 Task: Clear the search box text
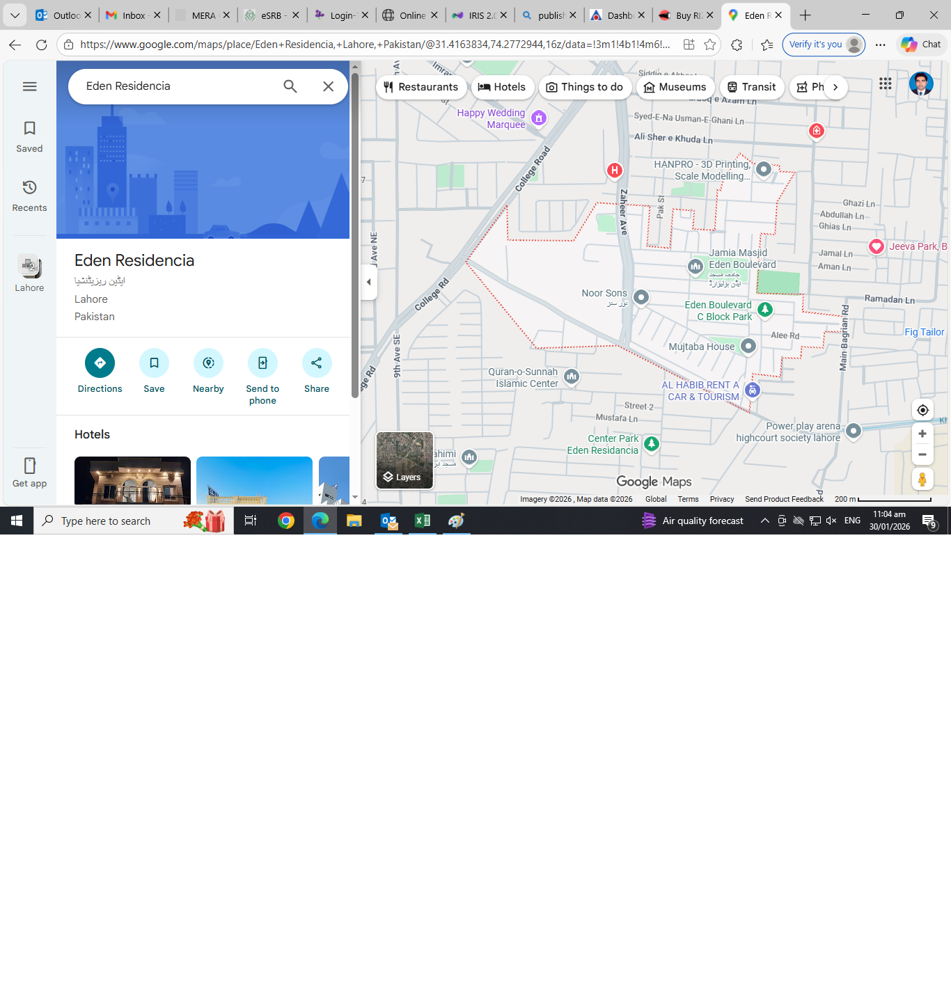click(x=328, y=86)
